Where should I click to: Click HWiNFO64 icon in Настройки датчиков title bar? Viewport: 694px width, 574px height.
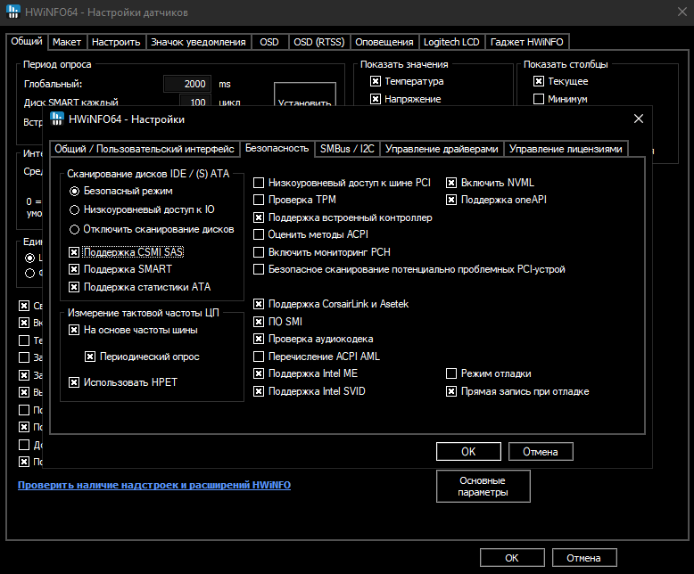13,12
